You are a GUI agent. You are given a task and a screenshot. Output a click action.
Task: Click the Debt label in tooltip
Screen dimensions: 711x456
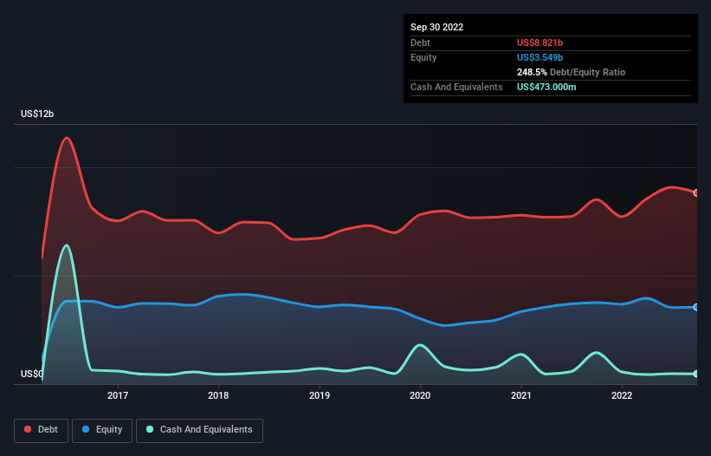(420, 42)
